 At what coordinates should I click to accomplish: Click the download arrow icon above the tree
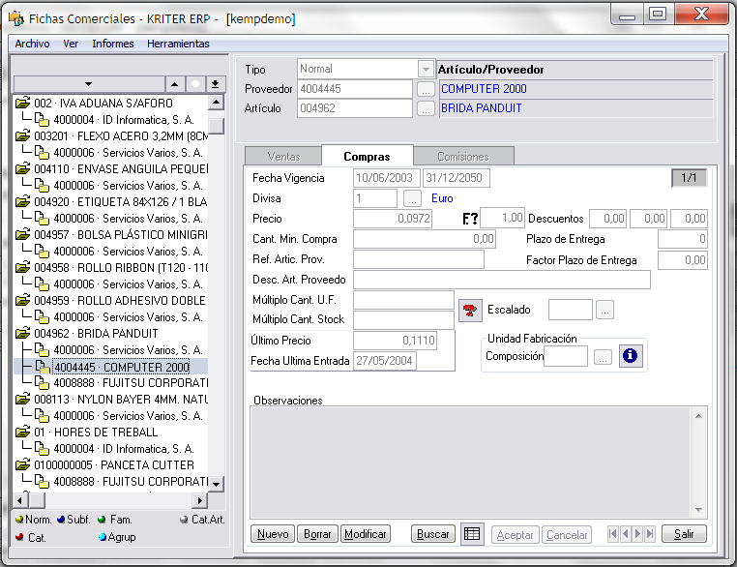point(217,84)
